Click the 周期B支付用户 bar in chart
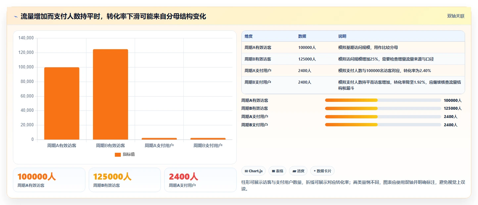 (208, 139)
